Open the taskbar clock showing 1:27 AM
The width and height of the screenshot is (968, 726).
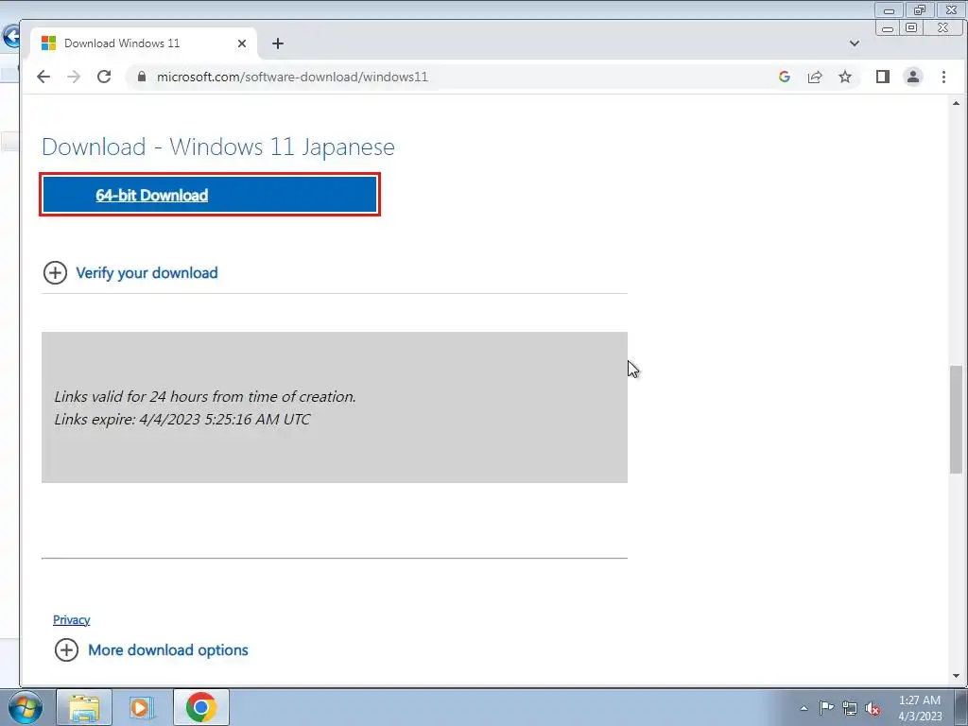(920, 708)
